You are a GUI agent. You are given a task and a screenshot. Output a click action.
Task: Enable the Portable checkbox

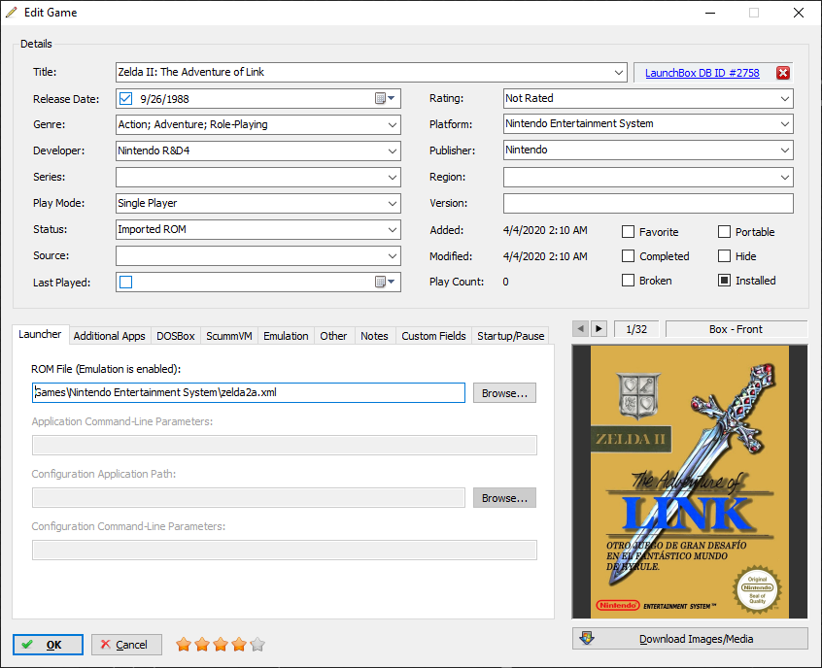[x=724, y=232]
